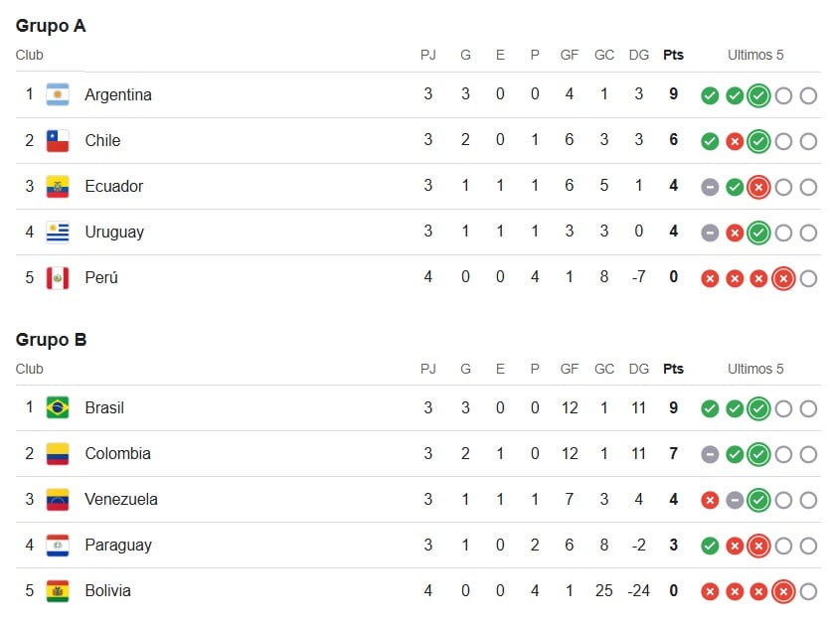Click the Ecuador flag icon
The width and height of the screenshot is (832, 629).
(x=58, y=187)
